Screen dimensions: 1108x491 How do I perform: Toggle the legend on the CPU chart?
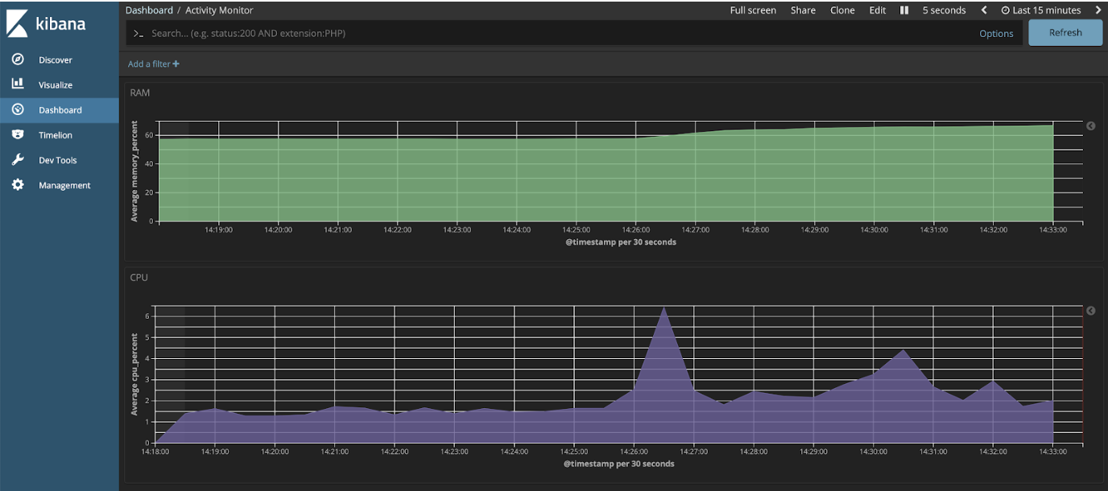[x=1091, y=310]
